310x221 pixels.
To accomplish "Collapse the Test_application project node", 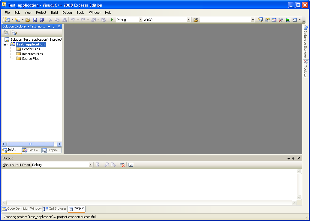I will click(5, 44).
